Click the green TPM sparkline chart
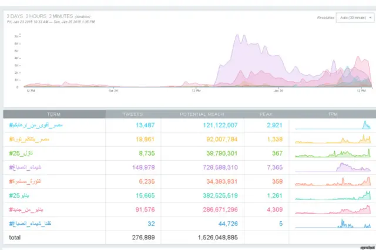Image resolution: width=376 pixels, height=250 pixels. coord(333,153)
